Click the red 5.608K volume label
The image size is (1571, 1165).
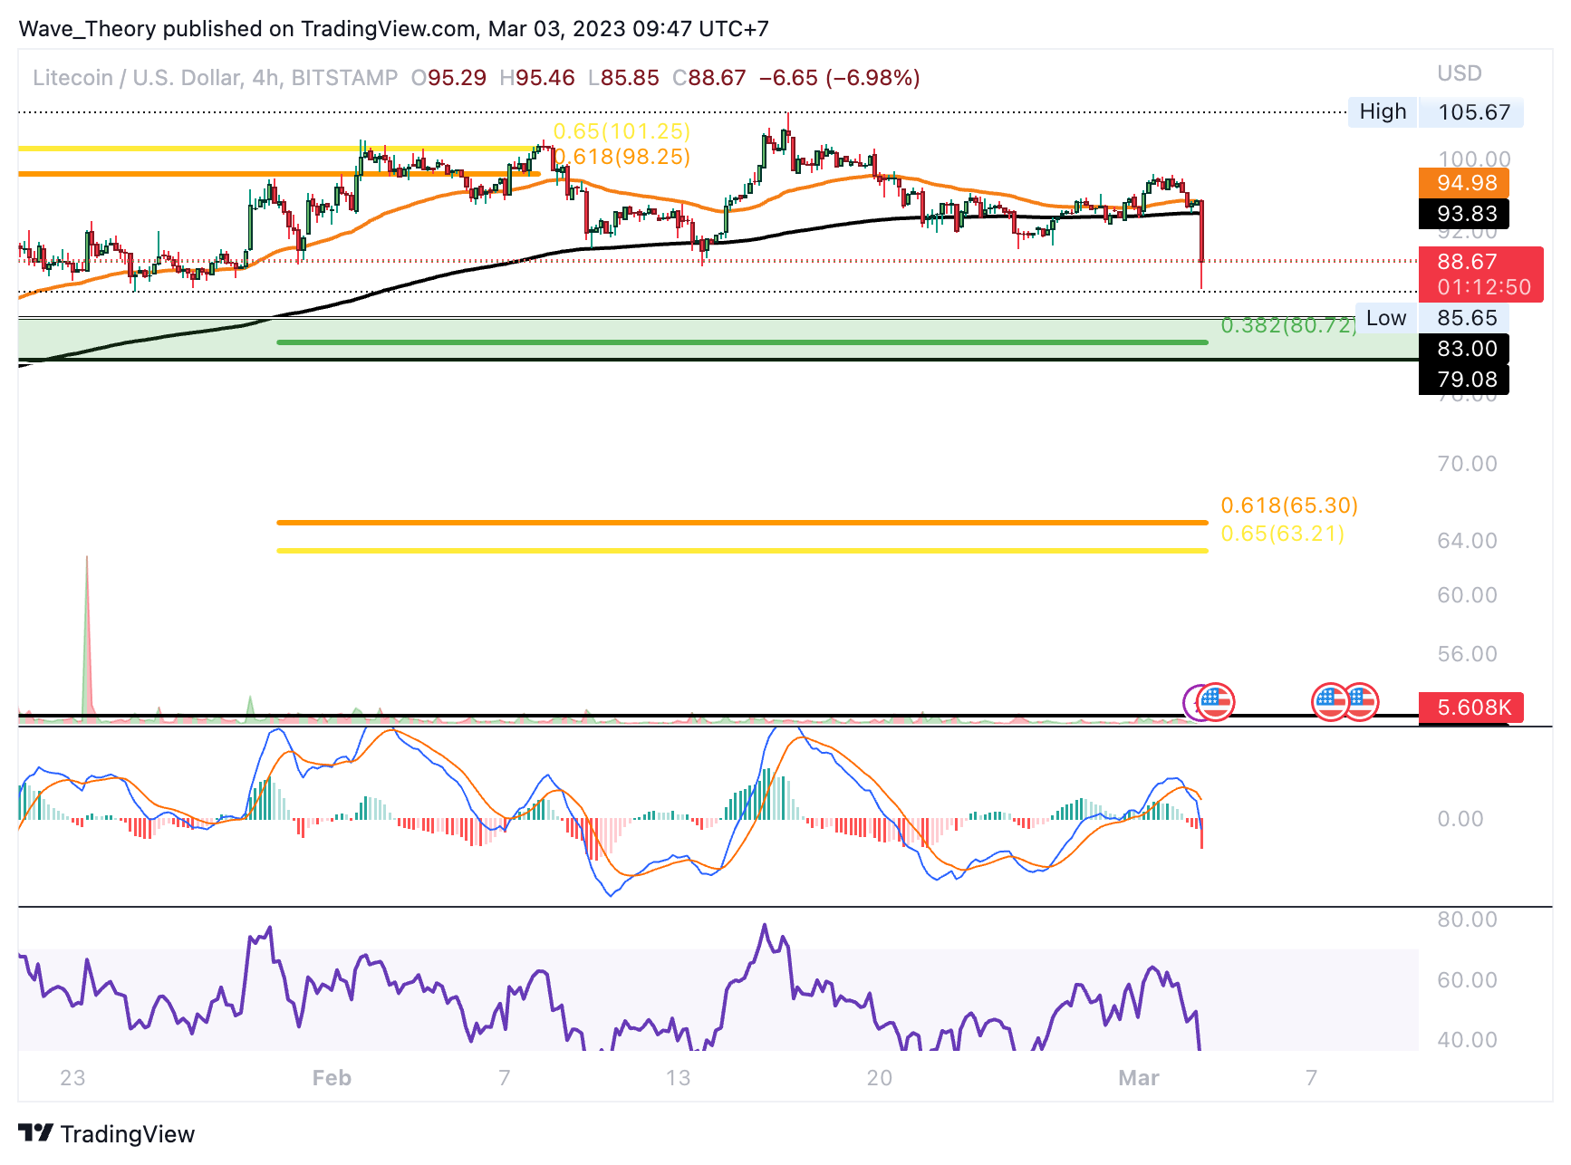[x=1471, y=708]
